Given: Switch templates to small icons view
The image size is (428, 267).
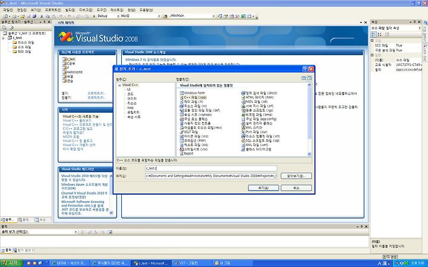Looking at the screenshot, I should pos(309,78).
